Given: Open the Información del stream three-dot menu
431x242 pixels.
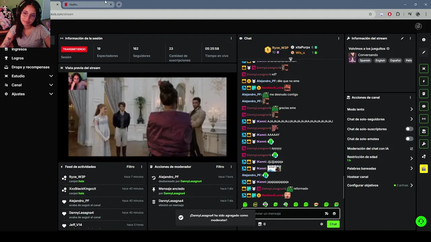Looking at the screenshot, I should [410, 38].
